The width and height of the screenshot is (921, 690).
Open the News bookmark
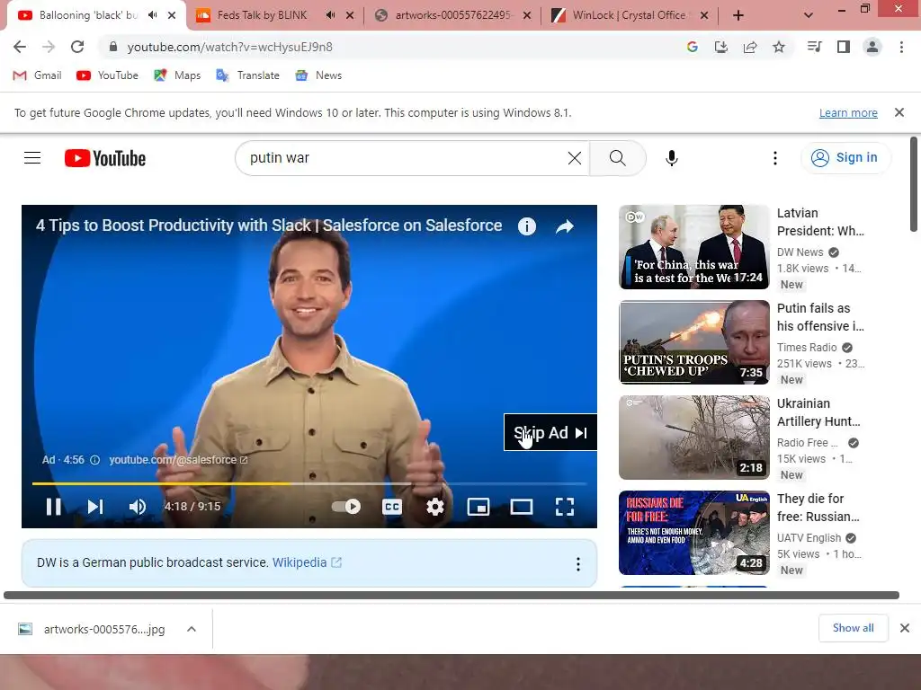[x=317, y=75]
